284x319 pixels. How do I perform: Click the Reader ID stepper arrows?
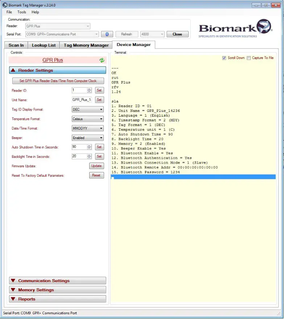click(89, 90)
